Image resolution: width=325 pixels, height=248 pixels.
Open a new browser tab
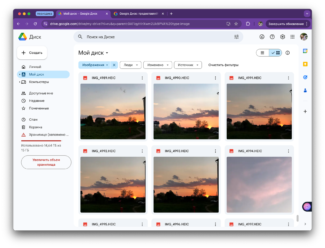click(171, 14)
